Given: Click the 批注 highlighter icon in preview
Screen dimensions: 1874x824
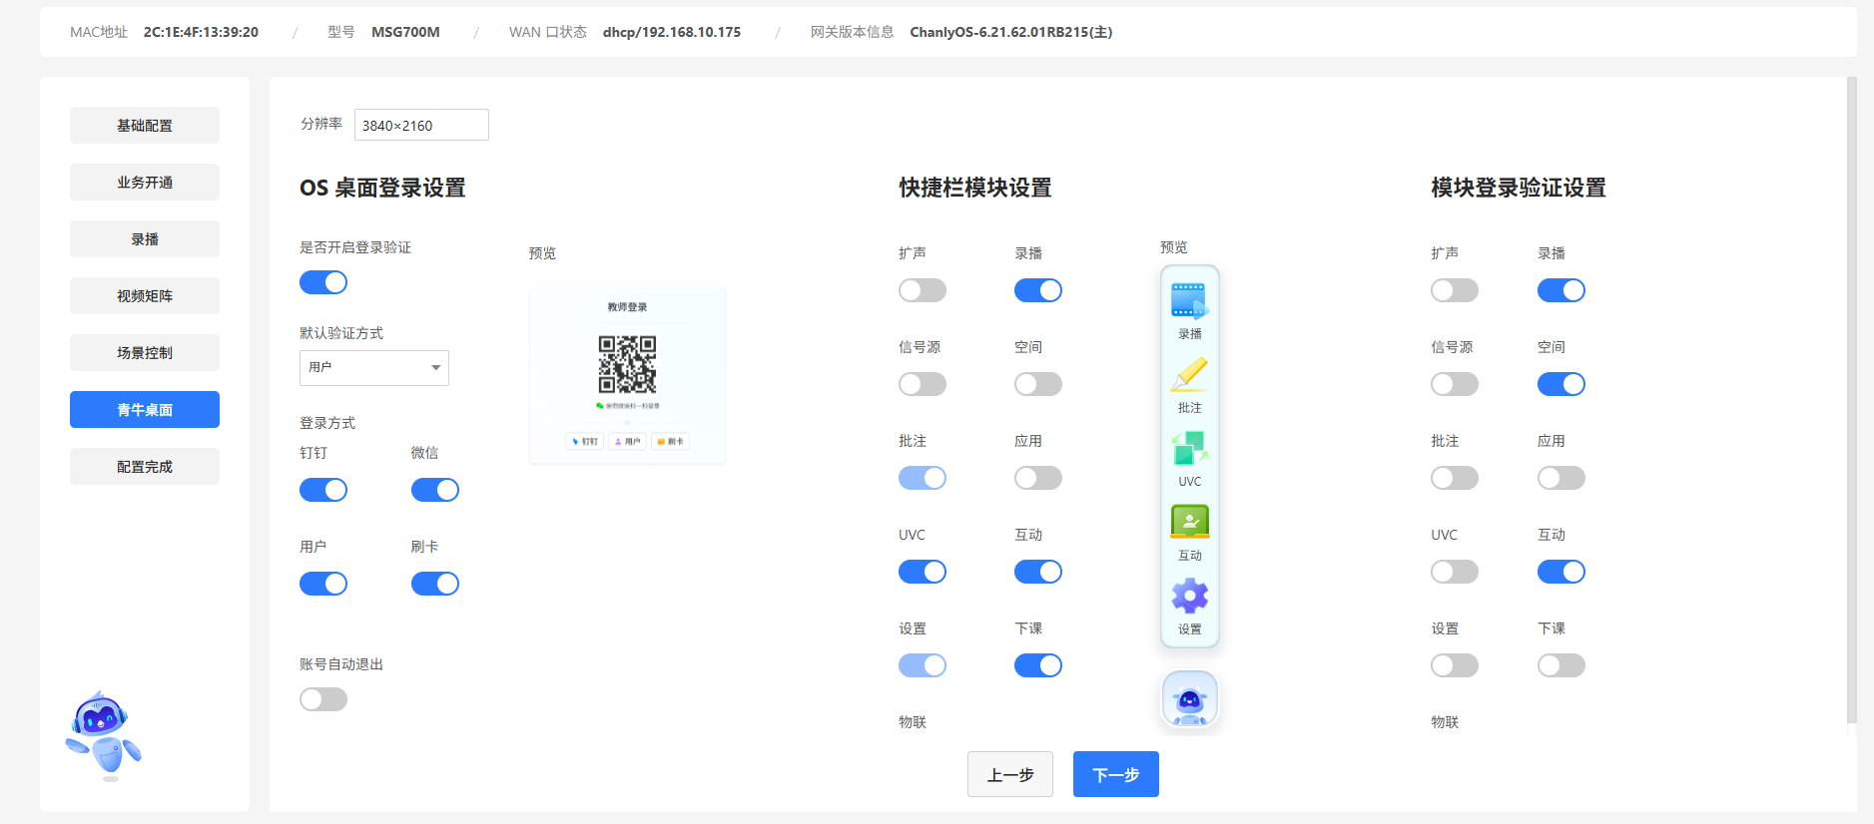Looking at the screenshot, I should 1189,375.
